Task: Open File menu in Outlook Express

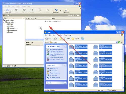Action: click(x=6, y=6)
